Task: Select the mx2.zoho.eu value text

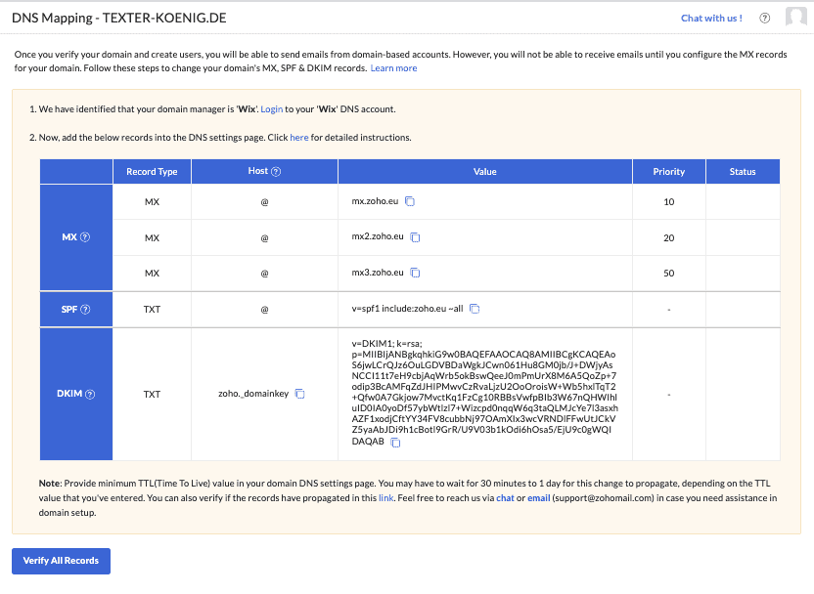Action: point(378,236)
